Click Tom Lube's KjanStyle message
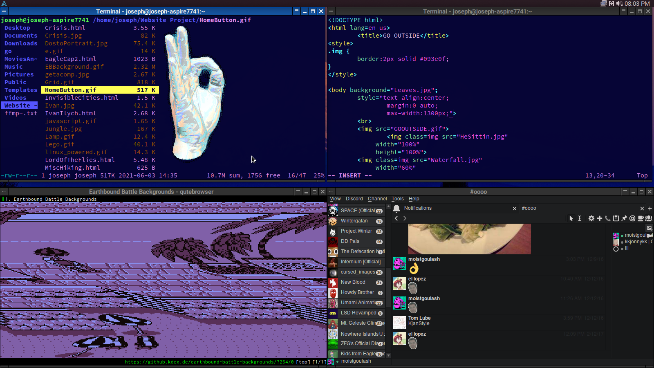The width and height of the screenshot is (654, 368). tap(419, 323)
